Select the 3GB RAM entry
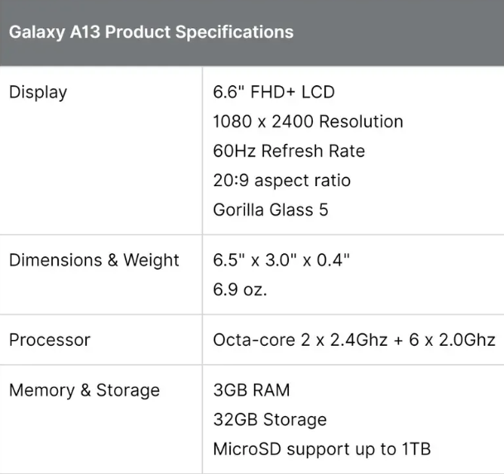The image size is (504, 474). tap(252, 390)
